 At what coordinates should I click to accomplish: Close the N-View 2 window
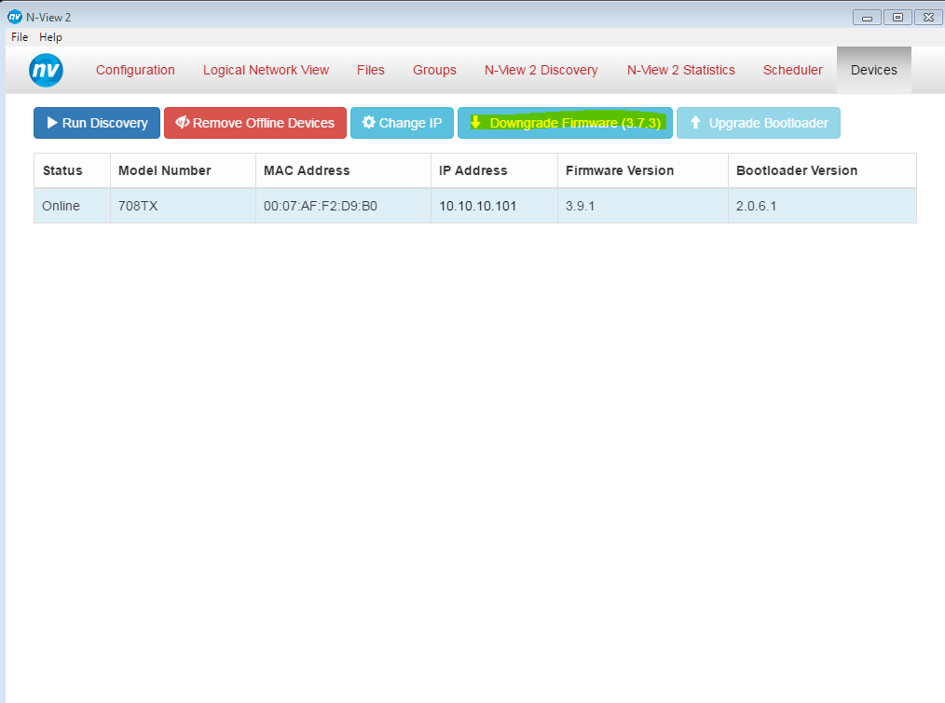pos(929,18)
